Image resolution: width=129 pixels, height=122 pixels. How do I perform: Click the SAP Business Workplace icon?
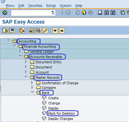coord(22,31)
